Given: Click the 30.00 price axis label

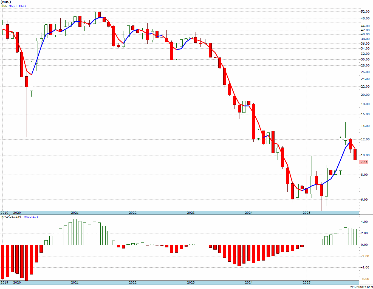Looking at the screenshot, I should tap(365, 60).
